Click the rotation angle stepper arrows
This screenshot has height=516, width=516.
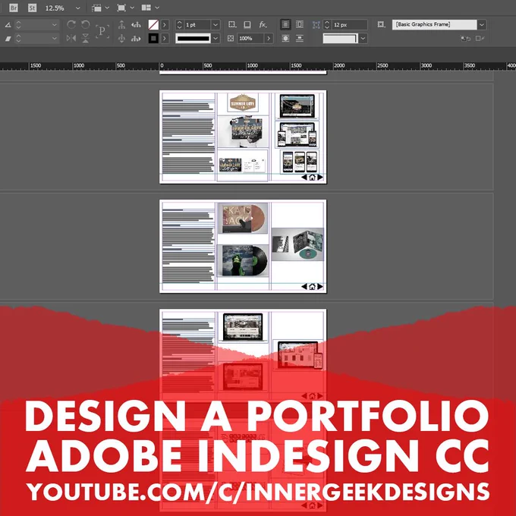[18, 25]
